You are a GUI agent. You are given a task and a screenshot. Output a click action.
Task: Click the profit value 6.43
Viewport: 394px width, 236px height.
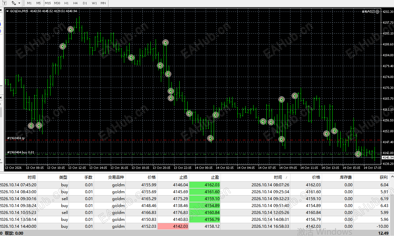click(x=384, y=205)
